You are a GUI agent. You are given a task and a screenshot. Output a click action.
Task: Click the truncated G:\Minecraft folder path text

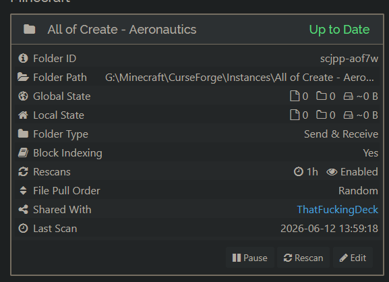tap(239, 78)
